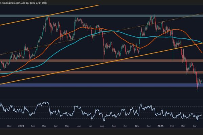Click the 'Aug' axis label
Image resolution: width=203 pixels, height=135 pixels.
102,126
